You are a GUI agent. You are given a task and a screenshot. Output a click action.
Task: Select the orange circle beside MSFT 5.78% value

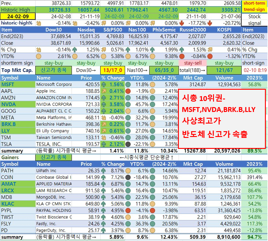(152, 85)
